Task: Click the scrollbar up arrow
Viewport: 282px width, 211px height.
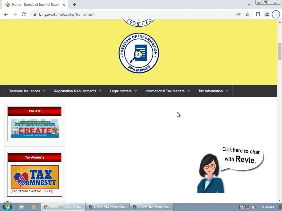Action: [x=280, y=22]
